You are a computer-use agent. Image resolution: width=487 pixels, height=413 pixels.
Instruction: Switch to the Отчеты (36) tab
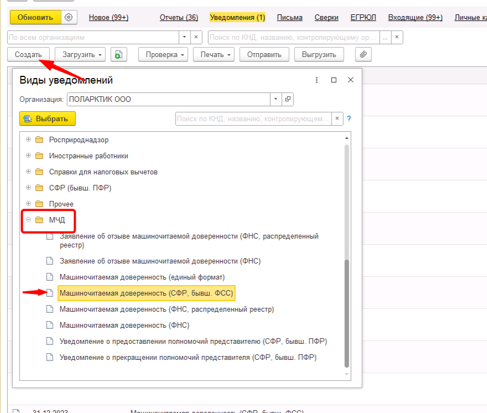point(178,18)
